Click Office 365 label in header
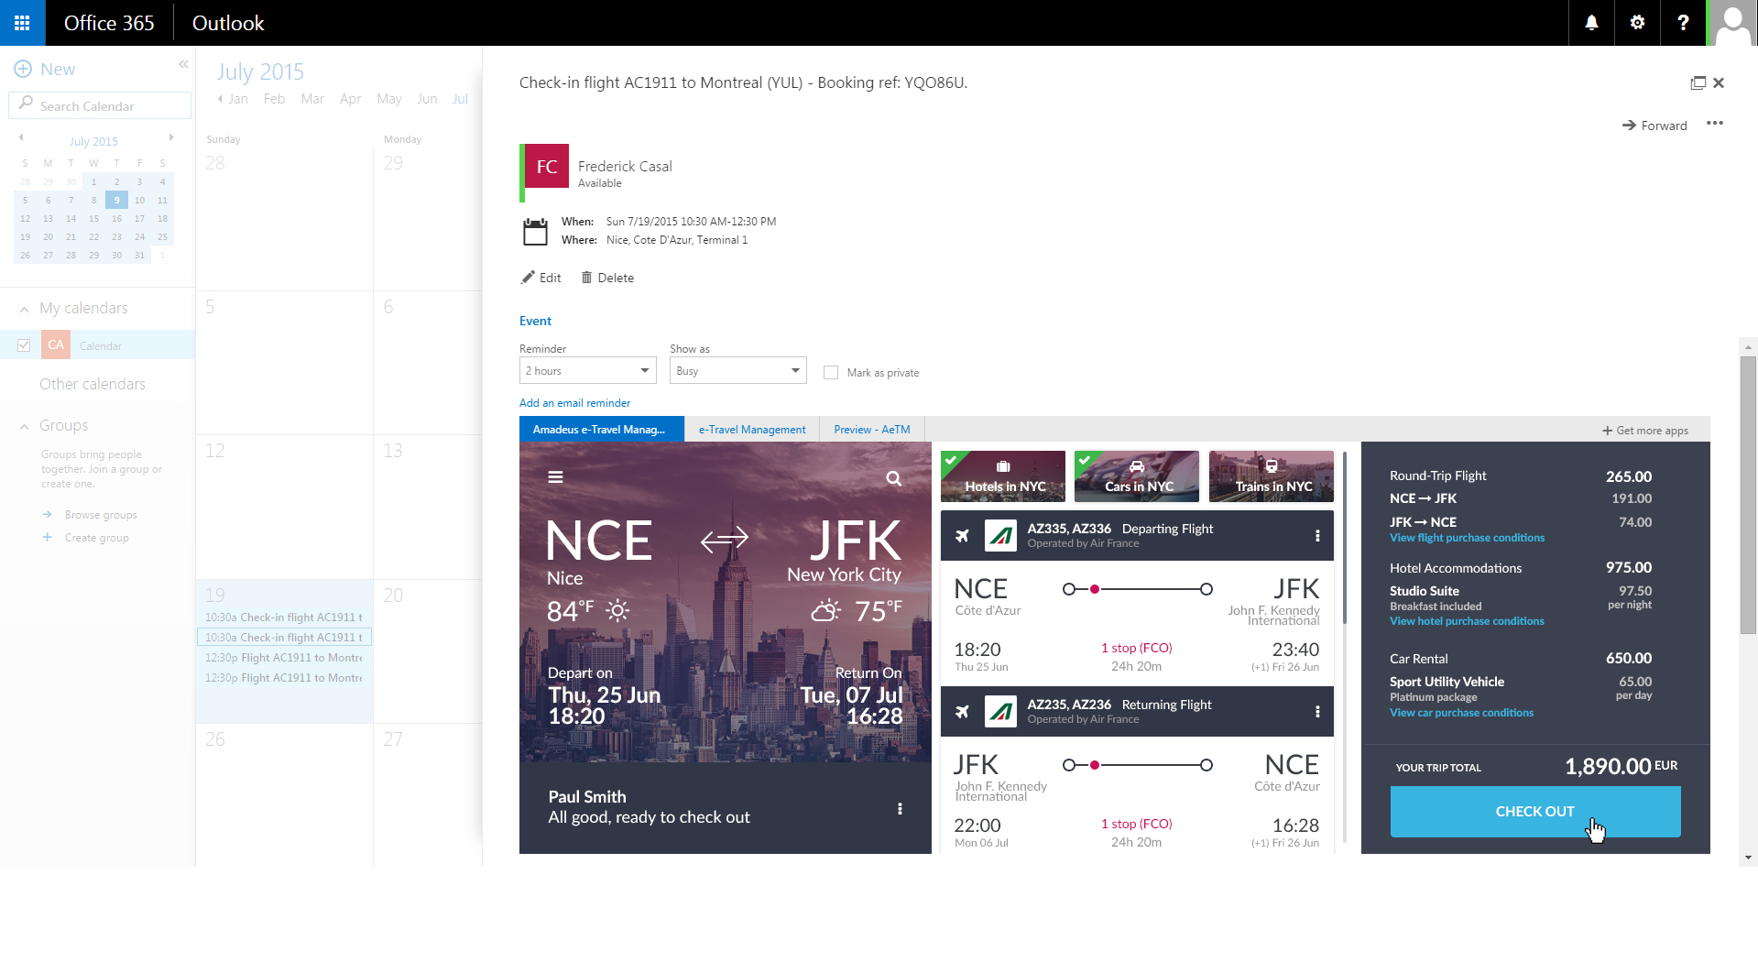Image resolution: width=1758 pixels, height=962 pixels. point(109,23)
